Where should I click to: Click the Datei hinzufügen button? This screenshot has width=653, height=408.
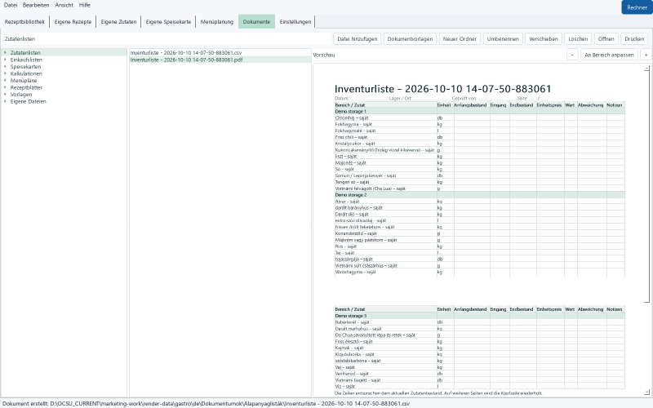pyautogui.click(x=358, y=38)
